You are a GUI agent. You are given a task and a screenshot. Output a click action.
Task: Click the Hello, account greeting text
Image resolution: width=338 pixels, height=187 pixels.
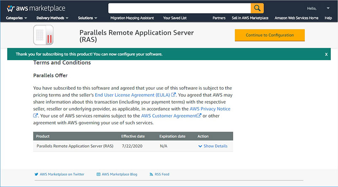pos(312,8)
